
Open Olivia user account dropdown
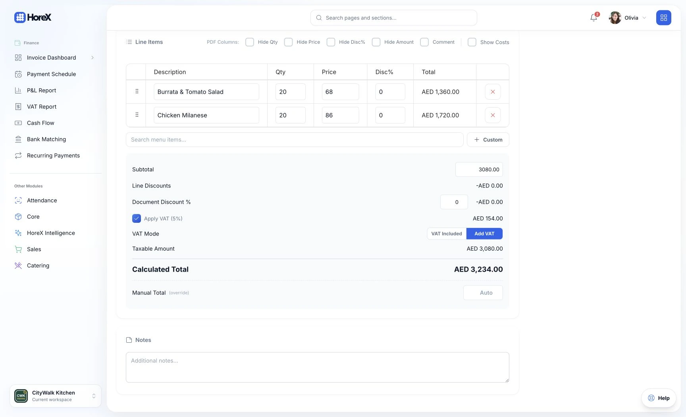[628, 17]
